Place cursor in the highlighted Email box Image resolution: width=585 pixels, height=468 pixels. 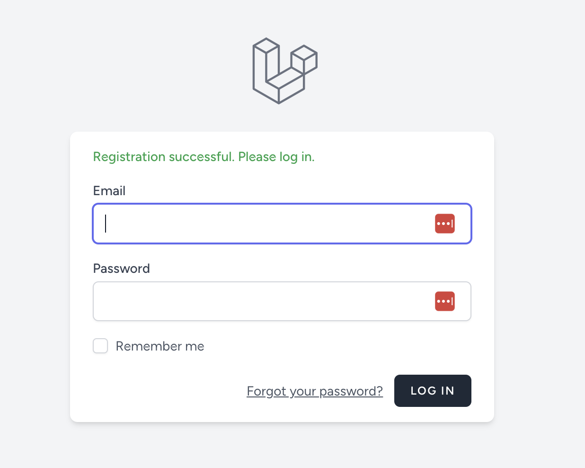265,224
